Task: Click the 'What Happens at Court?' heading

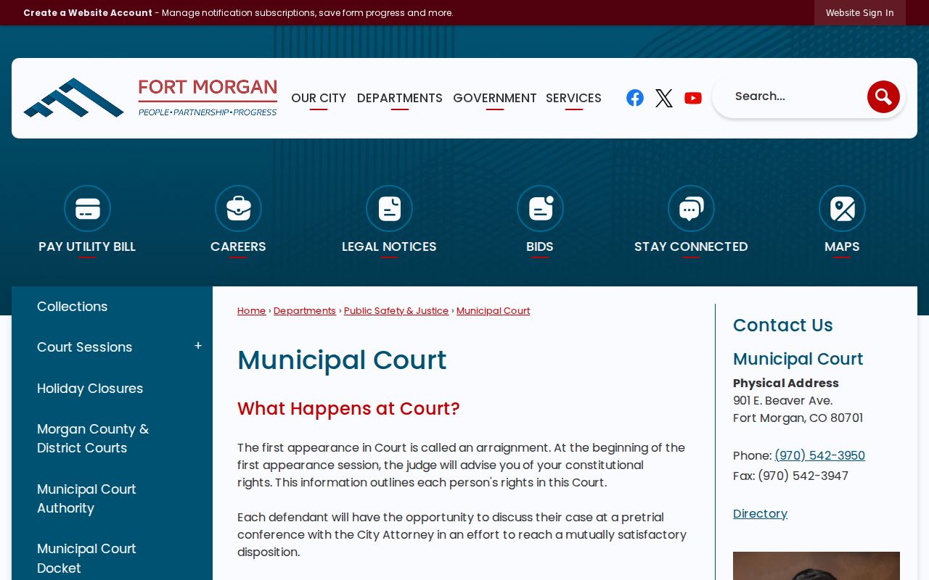Action: click(348, 409)
